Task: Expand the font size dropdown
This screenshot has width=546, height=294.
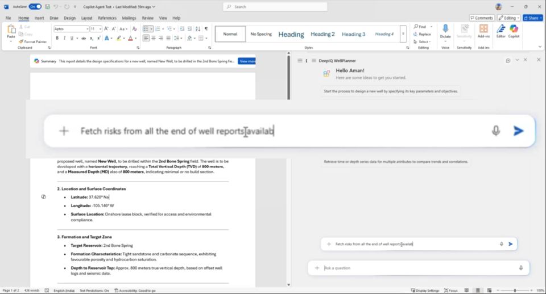Action: [100, 29]
